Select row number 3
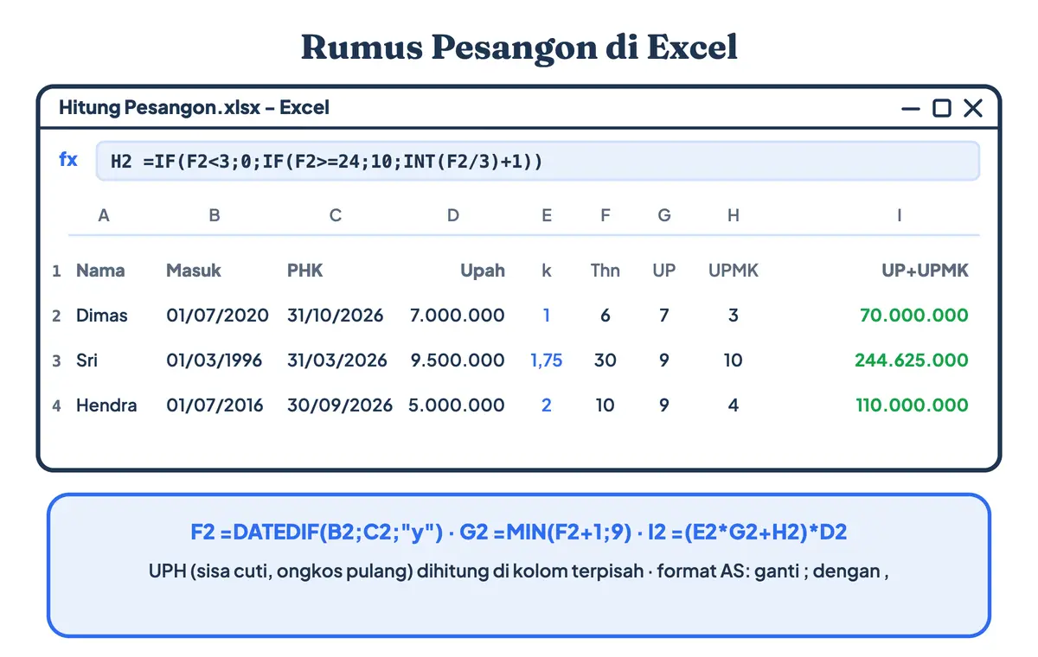Screen dimensions: 1038x657 pyautogui.click(x=56, y=361)
